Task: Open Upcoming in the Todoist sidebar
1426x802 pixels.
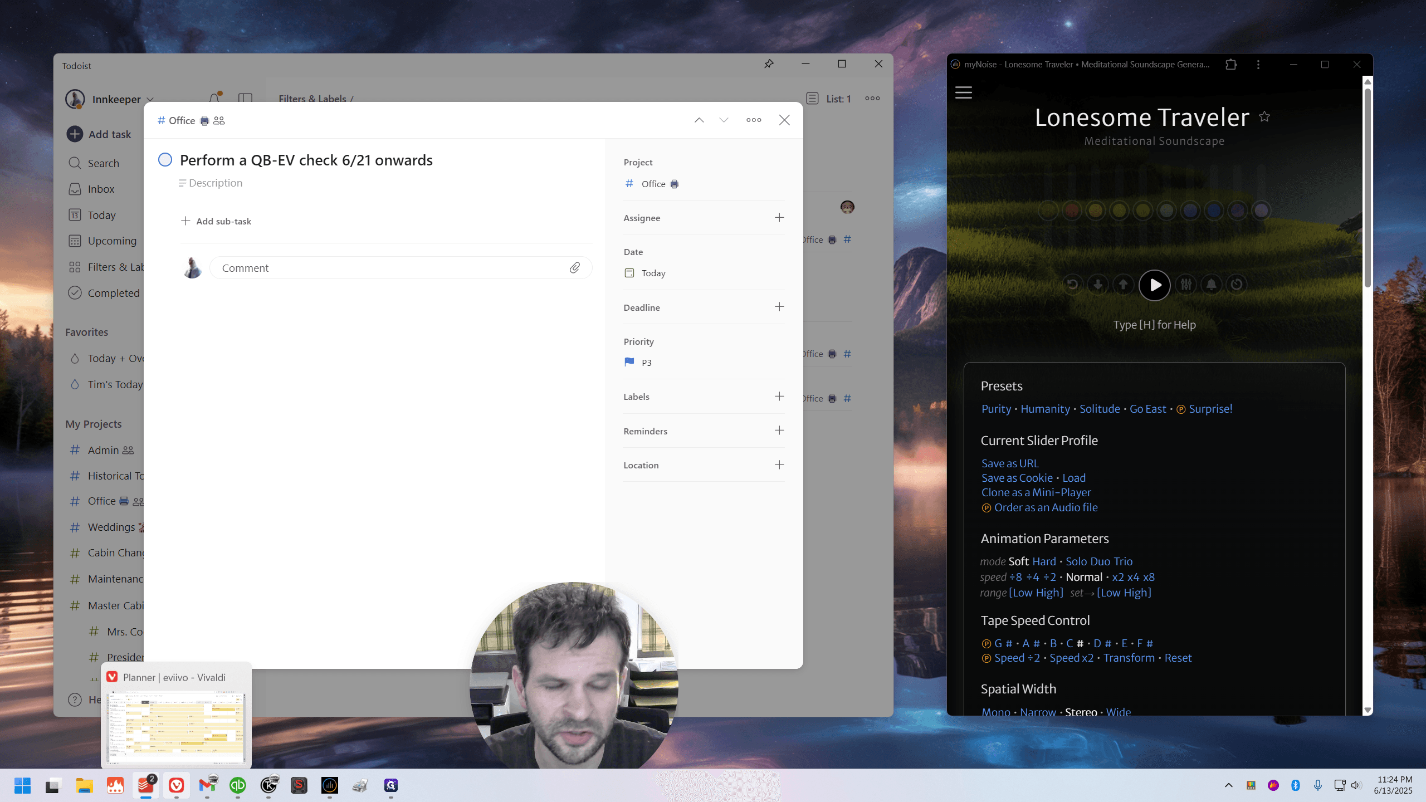Action: [x=112, y=241]
